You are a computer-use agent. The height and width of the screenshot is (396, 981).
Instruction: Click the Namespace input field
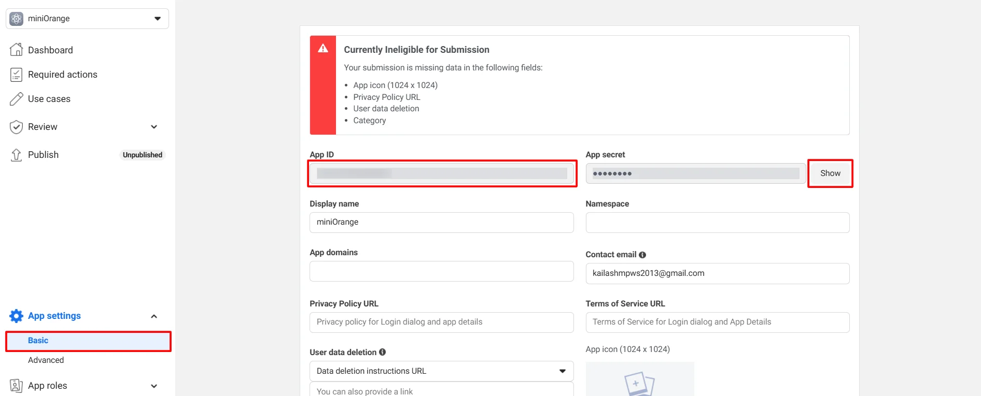(718, 223)
